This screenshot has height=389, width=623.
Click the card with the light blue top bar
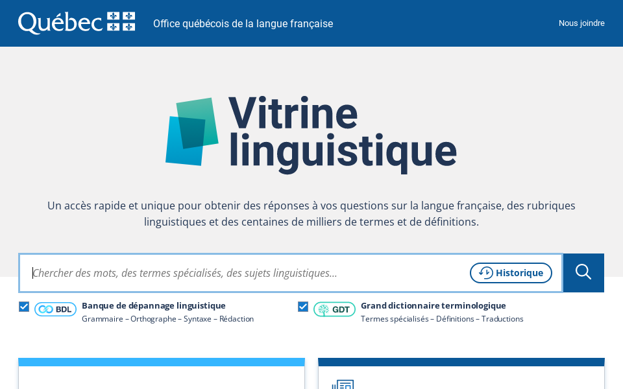pos(161,373)
